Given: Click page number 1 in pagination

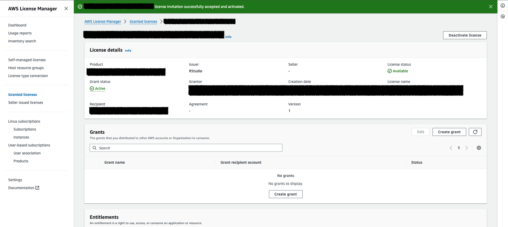Looking at the screenshot, I should tap(459, 148).
